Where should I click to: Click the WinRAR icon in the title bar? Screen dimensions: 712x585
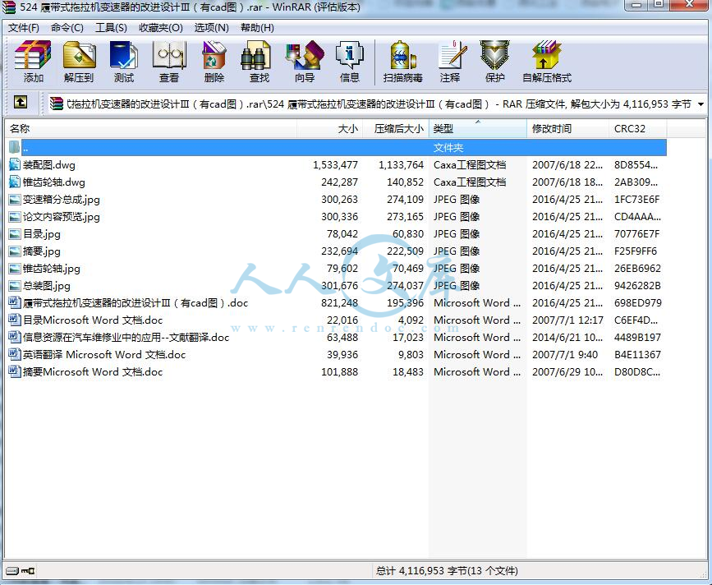[x=8, y=7]
